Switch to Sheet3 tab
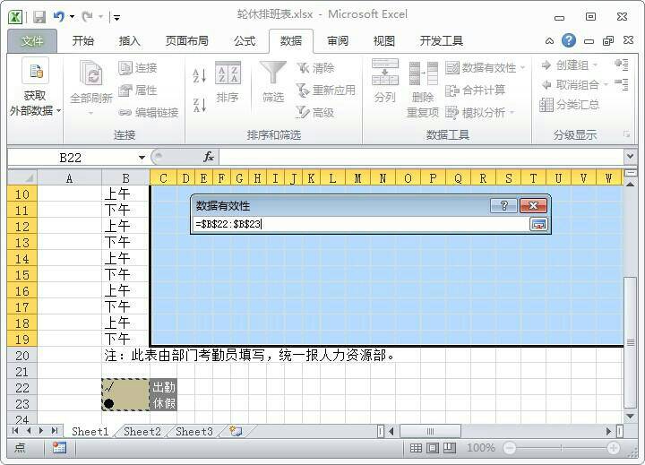This screenshot has height=465, width=645. [194, 431]
